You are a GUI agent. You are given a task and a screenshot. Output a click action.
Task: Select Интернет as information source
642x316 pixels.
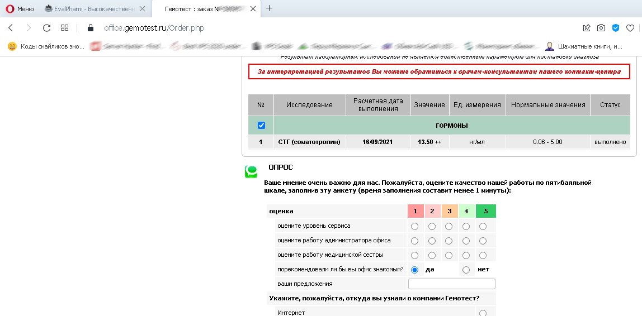(x=483, y=313)
